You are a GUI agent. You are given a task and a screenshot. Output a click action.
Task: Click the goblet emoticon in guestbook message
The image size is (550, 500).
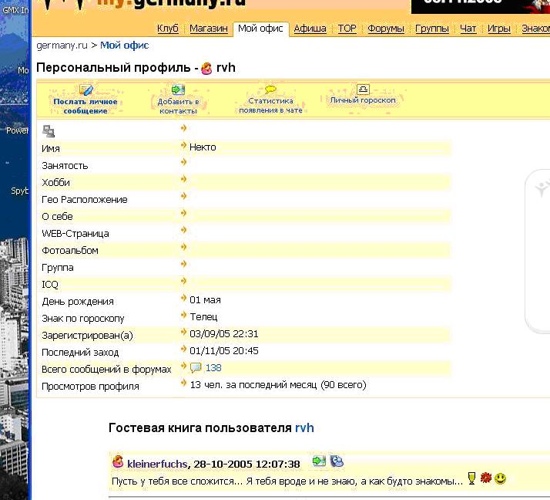(x=471, y=478)
